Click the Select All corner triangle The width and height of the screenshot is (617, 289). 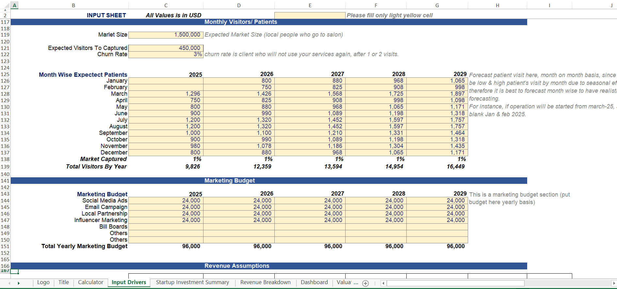(7, 6)
